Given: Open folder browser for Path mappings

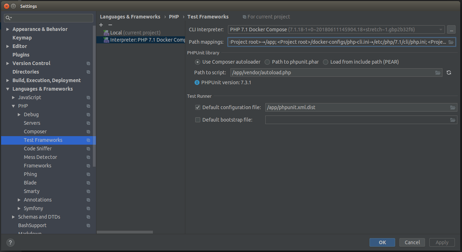Looking at the screenshot, I should (451, 42).
